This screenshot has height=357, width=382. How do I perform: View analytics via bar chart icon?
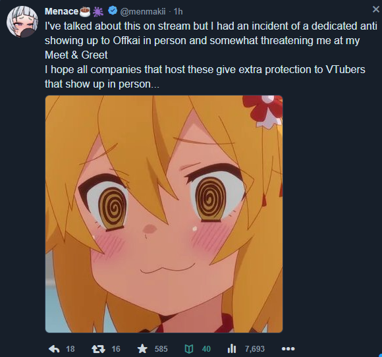point(232,348)
